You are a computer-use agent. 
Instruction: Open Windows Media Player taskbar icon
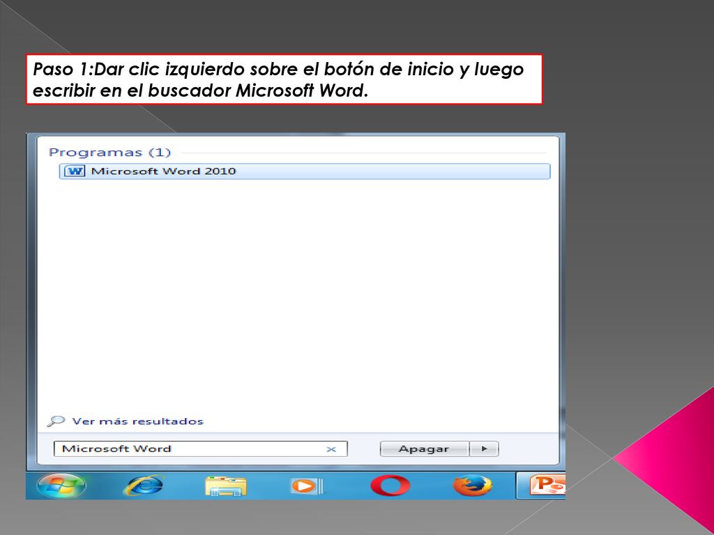click(x=307, y=486)
